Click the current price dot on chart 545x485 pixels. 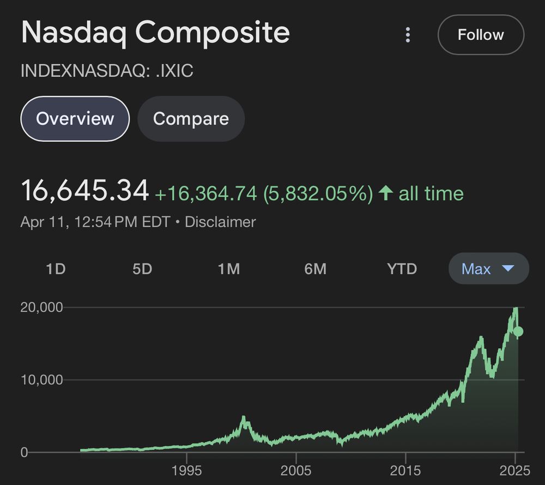[x=518, y=331]
